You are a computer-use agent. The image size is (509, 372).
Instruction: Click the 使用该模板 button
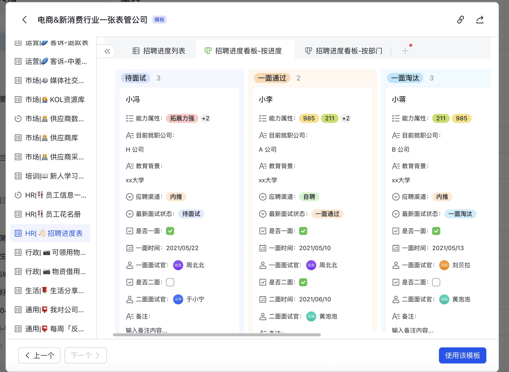click(x=462, y=355)
